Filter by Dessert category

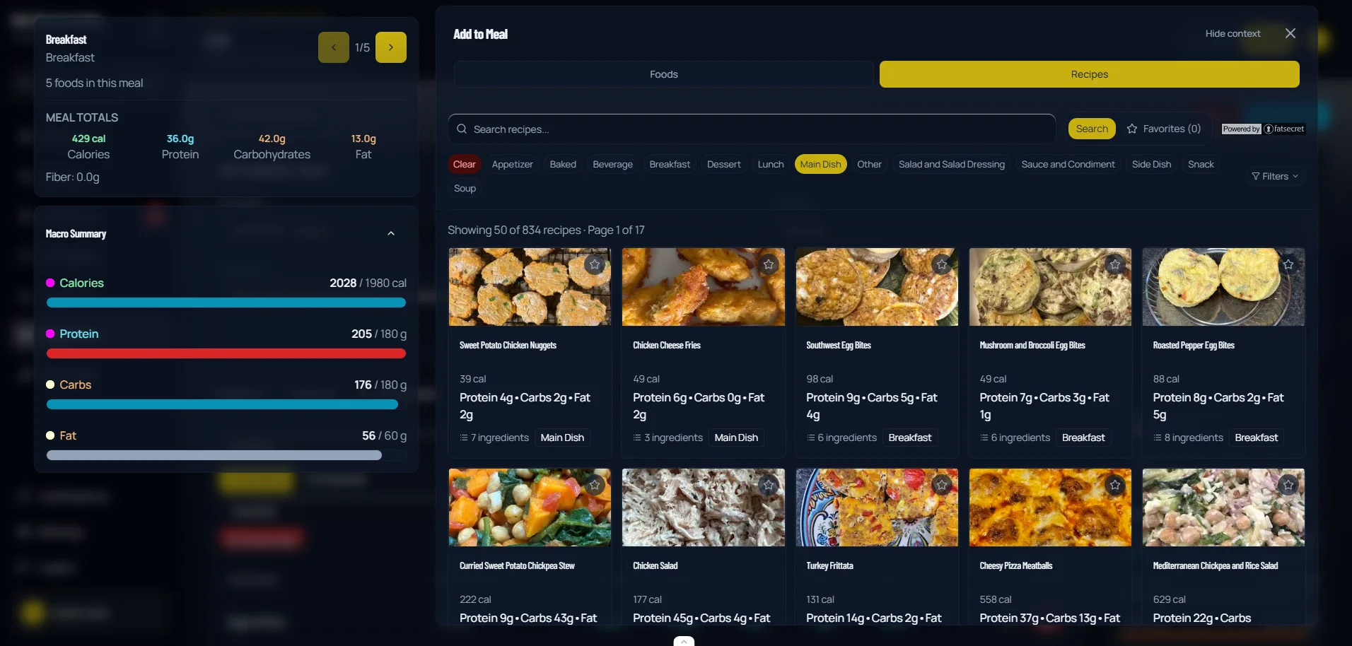[x=724, y=164]
